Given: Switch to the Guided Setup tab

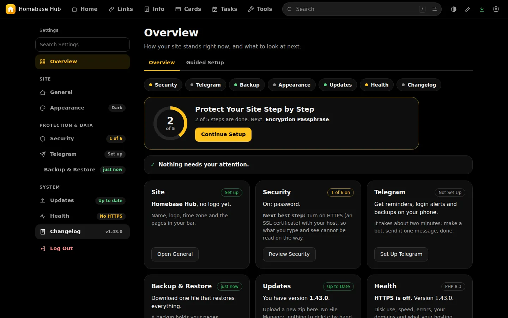Looking at the screenshot, I should coord(205,63).
